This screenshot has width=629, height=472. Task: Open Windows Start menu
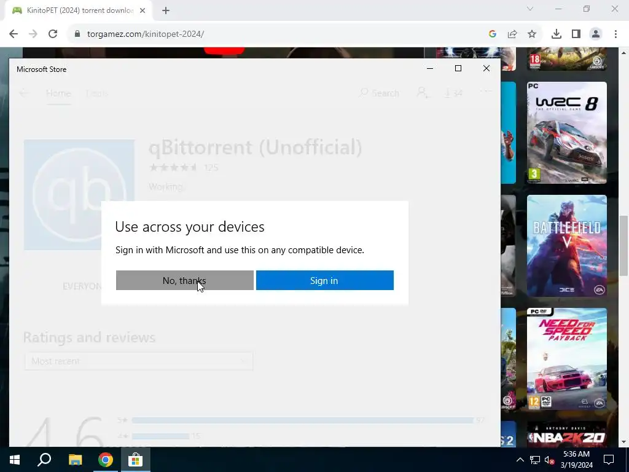click(15, 460)
